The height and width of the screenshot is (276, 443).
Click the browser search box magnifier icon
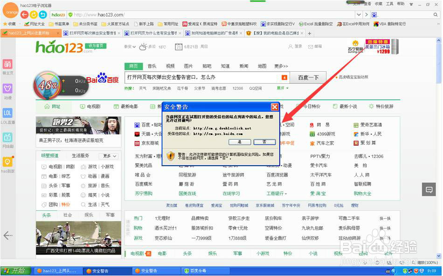point(436,14)
